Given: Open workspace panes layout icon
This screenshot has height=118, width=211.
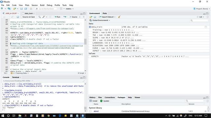Looking at the screenshot, I should point(61,9).
